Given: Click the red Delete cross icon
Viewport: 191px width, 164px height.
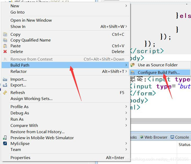Looking at the screenshot, I should tap(5, 51).
